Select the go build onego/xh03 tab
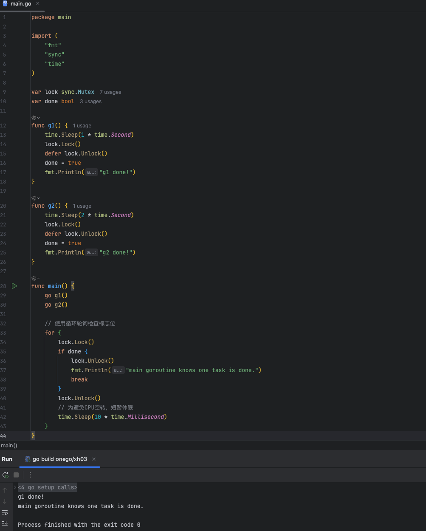426x531 pixels. pos(60,459)
